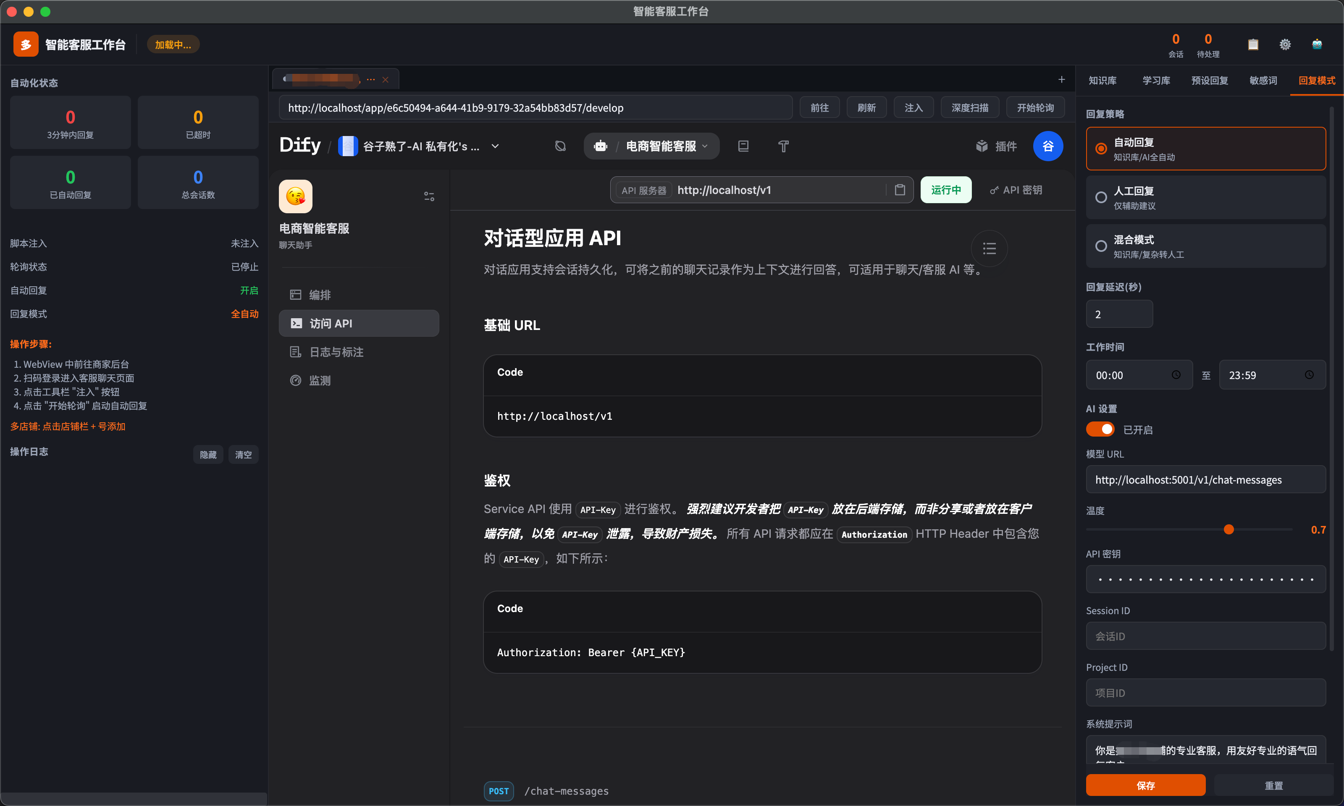Toggle the AI 设置 switch off
Screen dimensions: 1344x806
(1100, 429)
